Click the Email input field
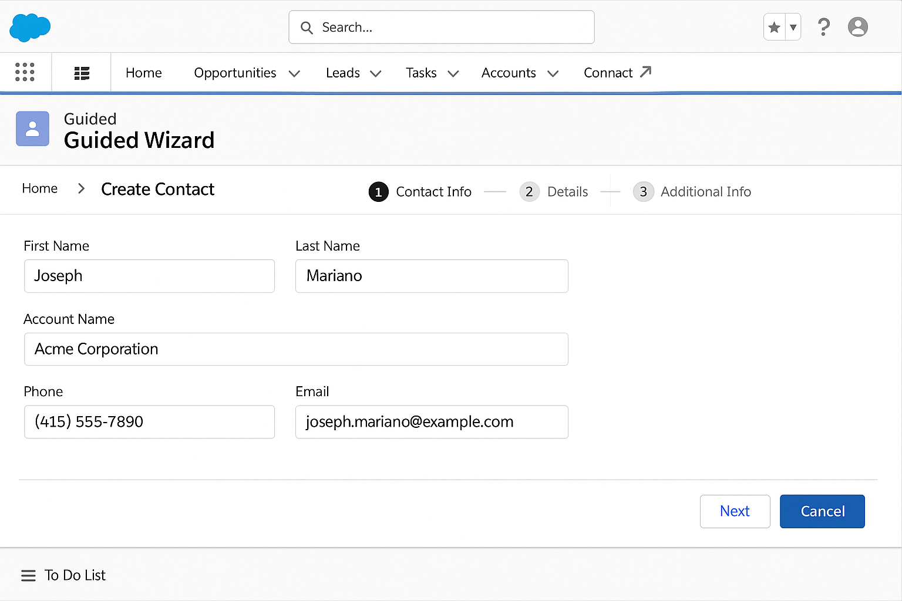The width and height of the screenshot is (902, 601). pyautogui.click(x=432, y=422)
